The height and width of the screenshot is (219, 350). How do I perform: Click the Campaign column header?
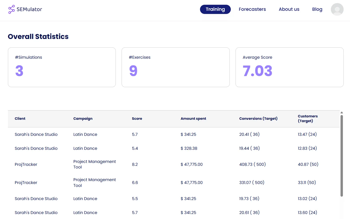pos(83,119)
